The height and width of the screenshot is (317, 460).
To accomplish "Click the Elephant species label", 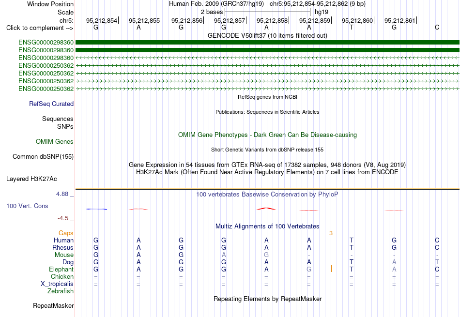I will [61, 270].
